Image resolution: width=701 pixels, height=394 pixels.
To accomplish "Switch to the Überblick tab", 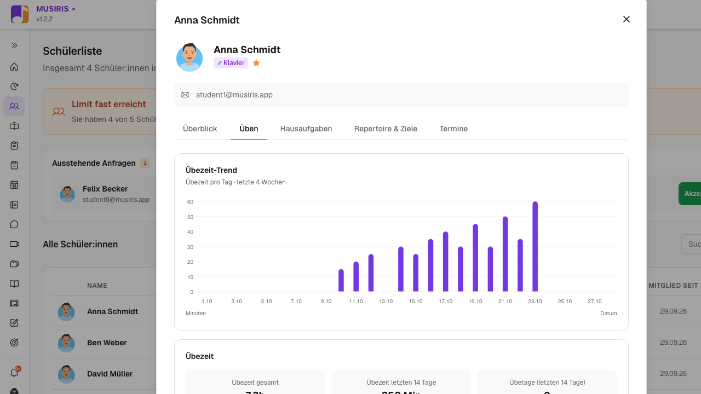I will [x=200, y=129].
